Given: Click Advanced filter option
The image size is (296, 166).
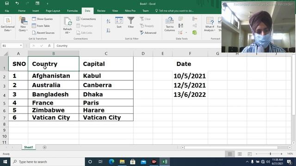Looking at the screenshot, I should click(148, 33).
